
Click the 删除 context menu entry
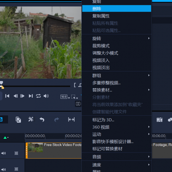116,8
